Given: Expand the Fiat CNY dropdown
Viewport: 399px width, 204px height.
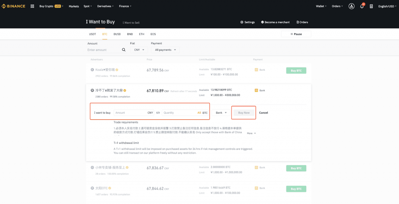Looking at the screenshot, I should (139, 50).
